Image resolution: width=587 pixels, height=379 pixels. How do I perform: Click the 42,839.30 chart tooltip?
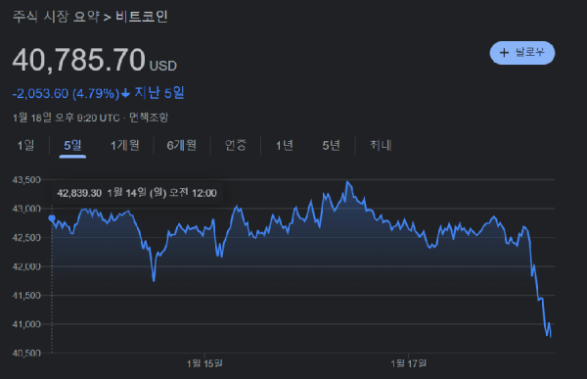(x=137, y=193)
